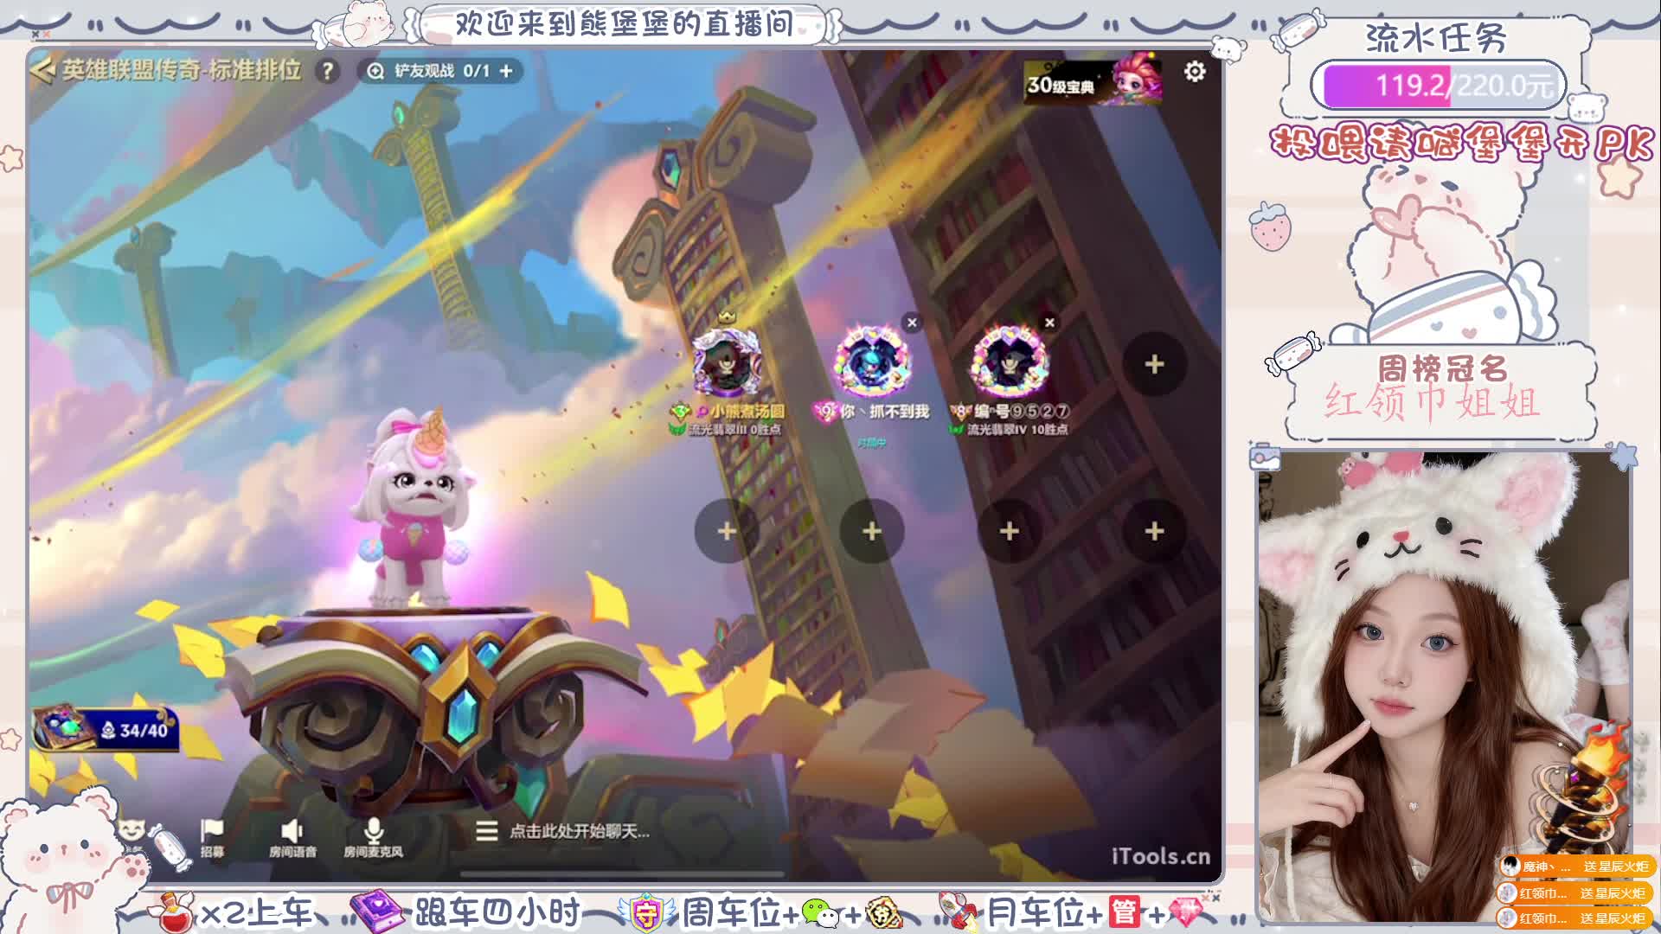
Task: Click the 编号9527 player avatar
Action: (x=1009, y=362)
